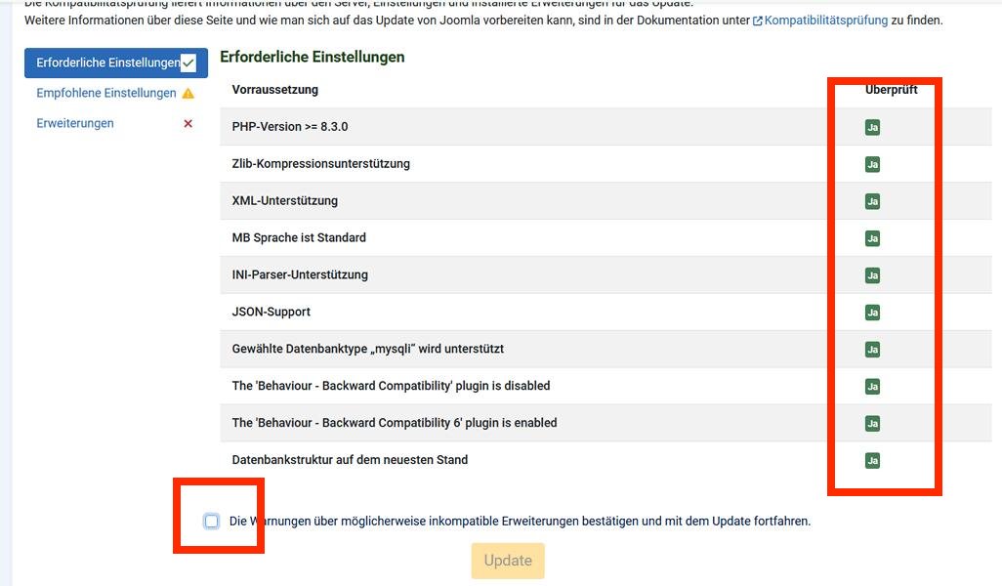Click the Ja badge in the Zlib-Kompressionsunterstützung row
The height and width of the screenshot is (586, 1002).
point(871,164)
